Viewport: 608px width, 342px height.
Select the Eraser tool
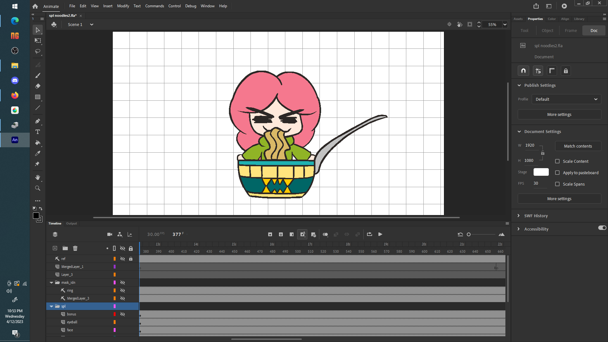[38, 86]
